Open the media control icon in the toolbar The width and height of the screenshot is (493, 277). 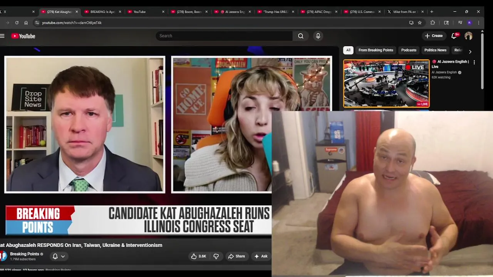coord(460,23)
